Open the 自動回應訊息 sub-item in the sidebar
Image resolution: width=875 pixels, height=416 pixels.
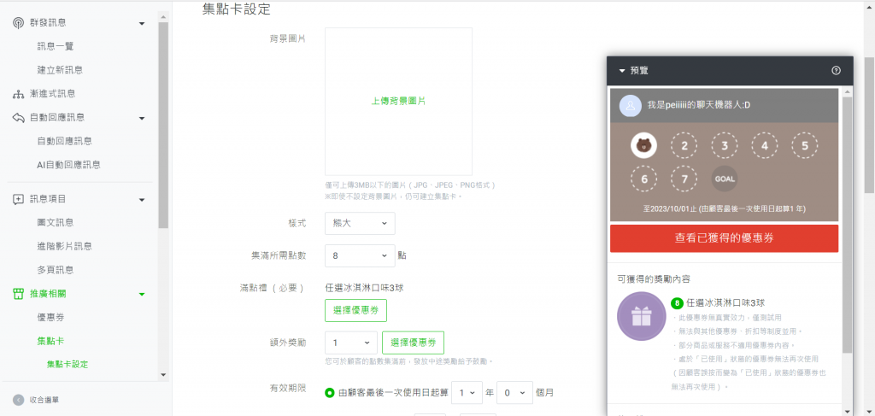(65, 141)
